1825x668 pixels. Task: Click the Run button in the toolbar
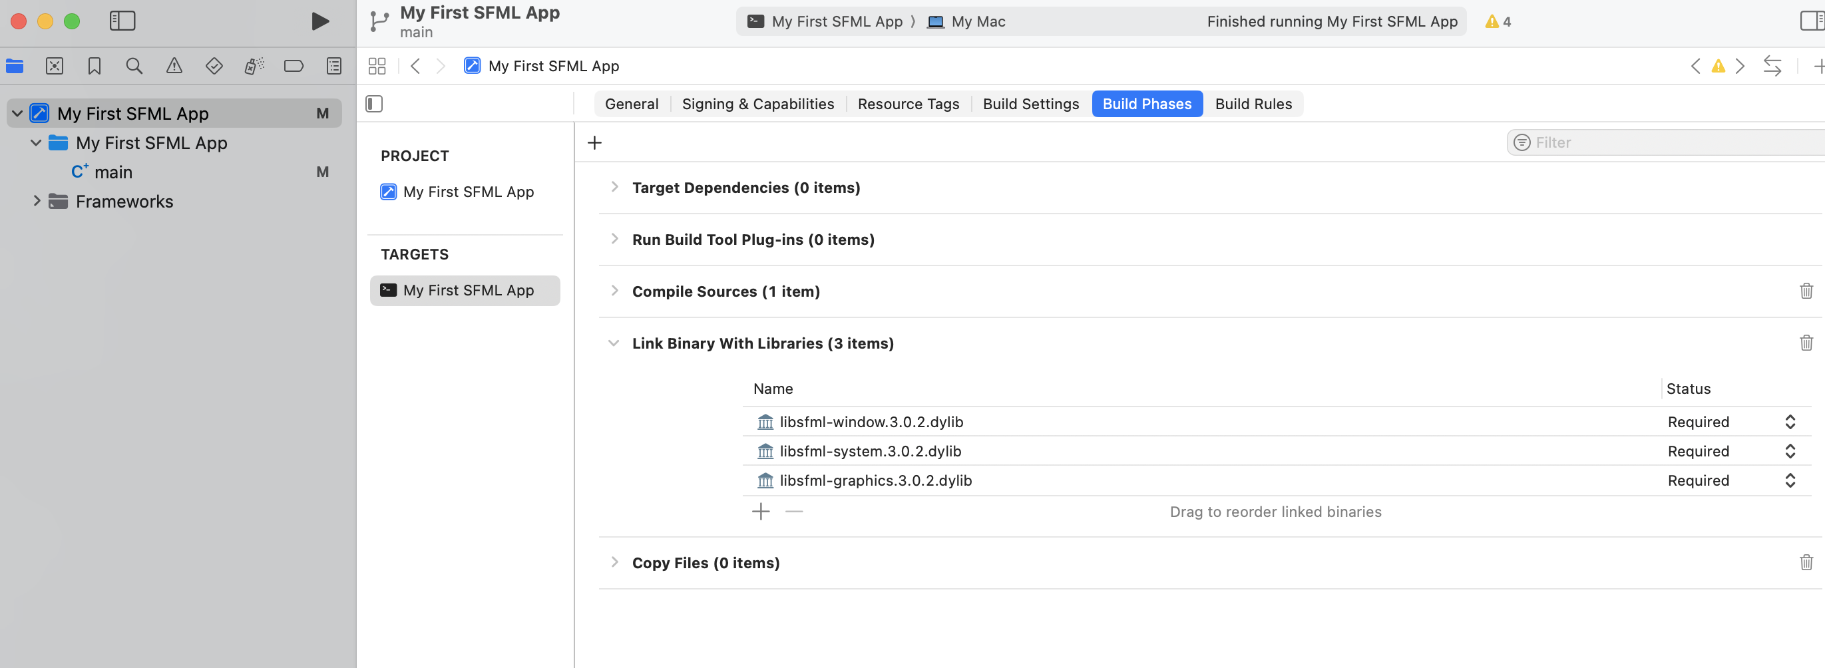[x=320, y=21]
